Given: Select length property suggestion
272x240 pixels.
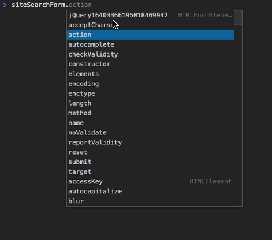Looking at the screenshot, I should click(150, 103).
